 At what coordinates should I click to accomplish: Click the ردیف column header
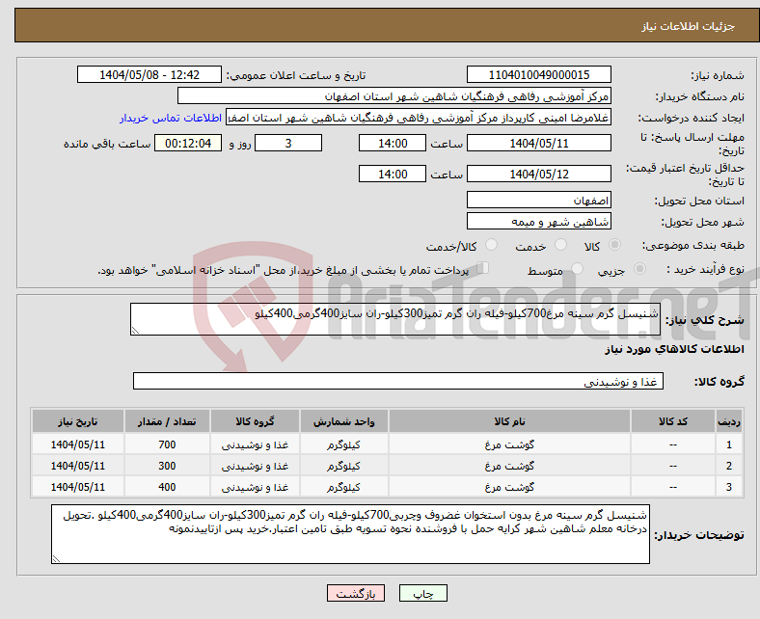tap(728, 421)
